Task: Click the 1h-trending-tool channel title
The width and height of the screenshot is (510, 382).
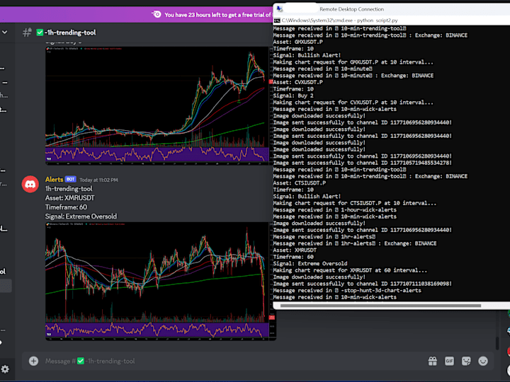Action: 70,33
